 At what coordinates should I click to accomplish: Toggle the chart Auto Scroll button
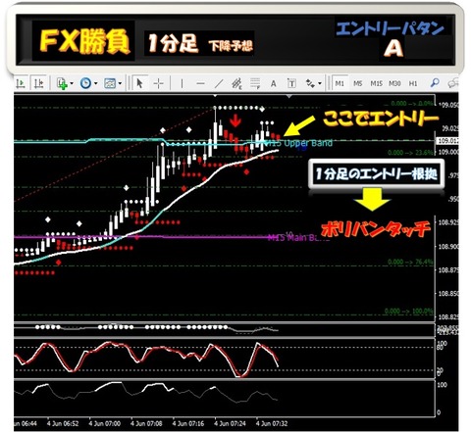[x=21, y=83]
